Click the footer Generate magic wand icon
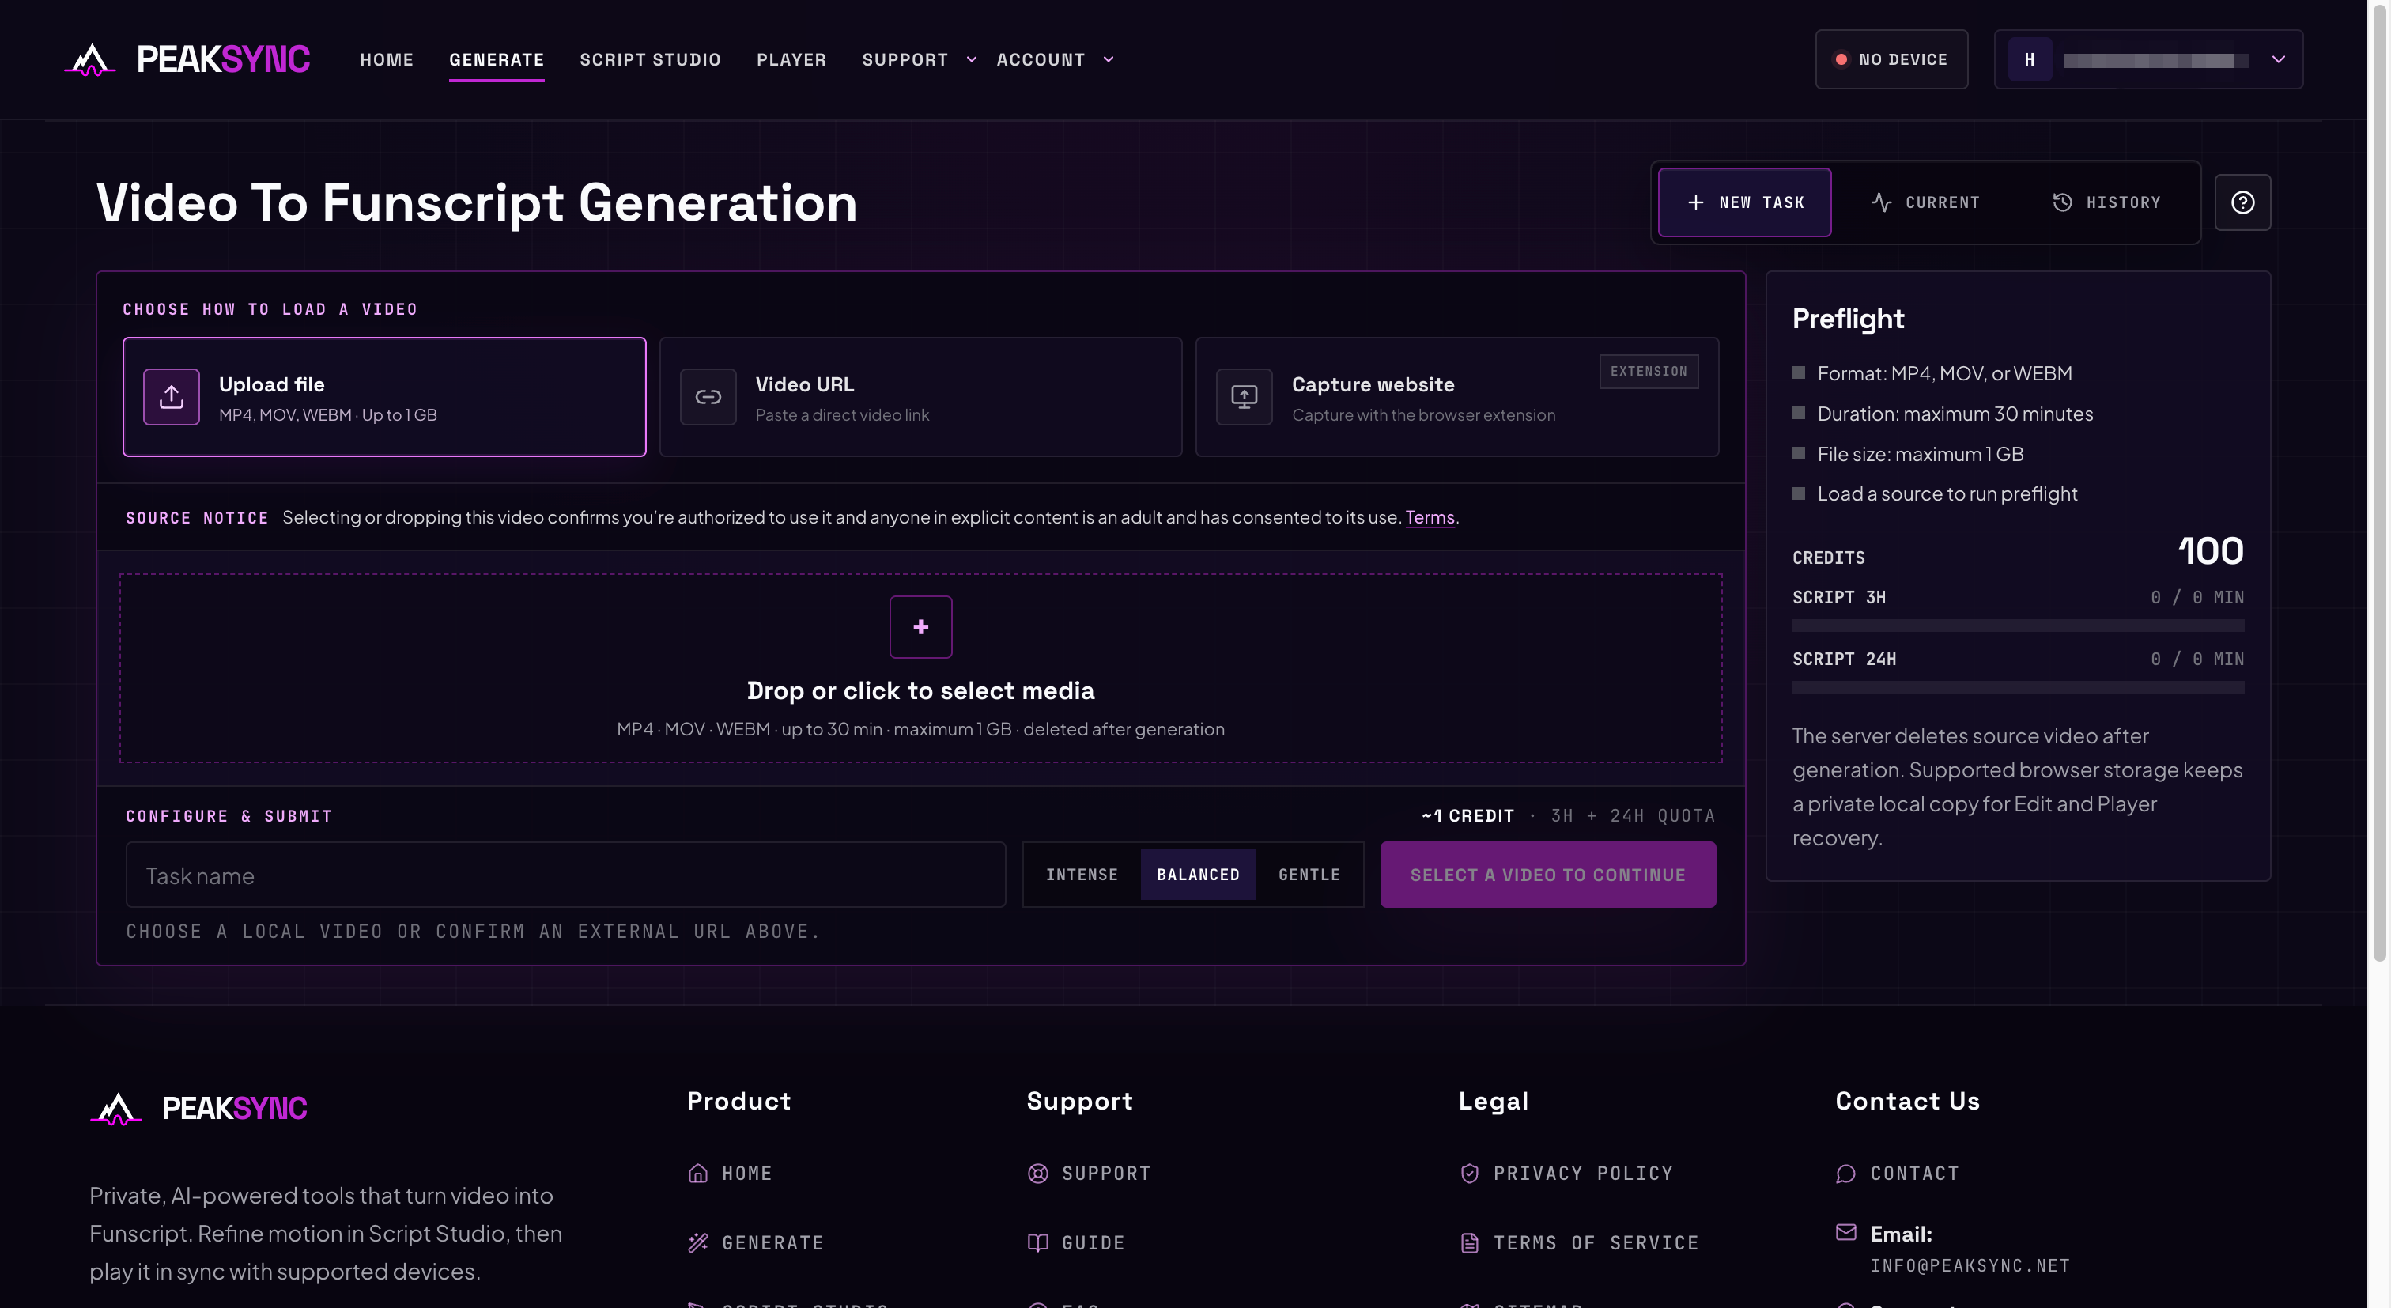The height and width of the screenshot is (1308, 2391). pos(698,1243)
